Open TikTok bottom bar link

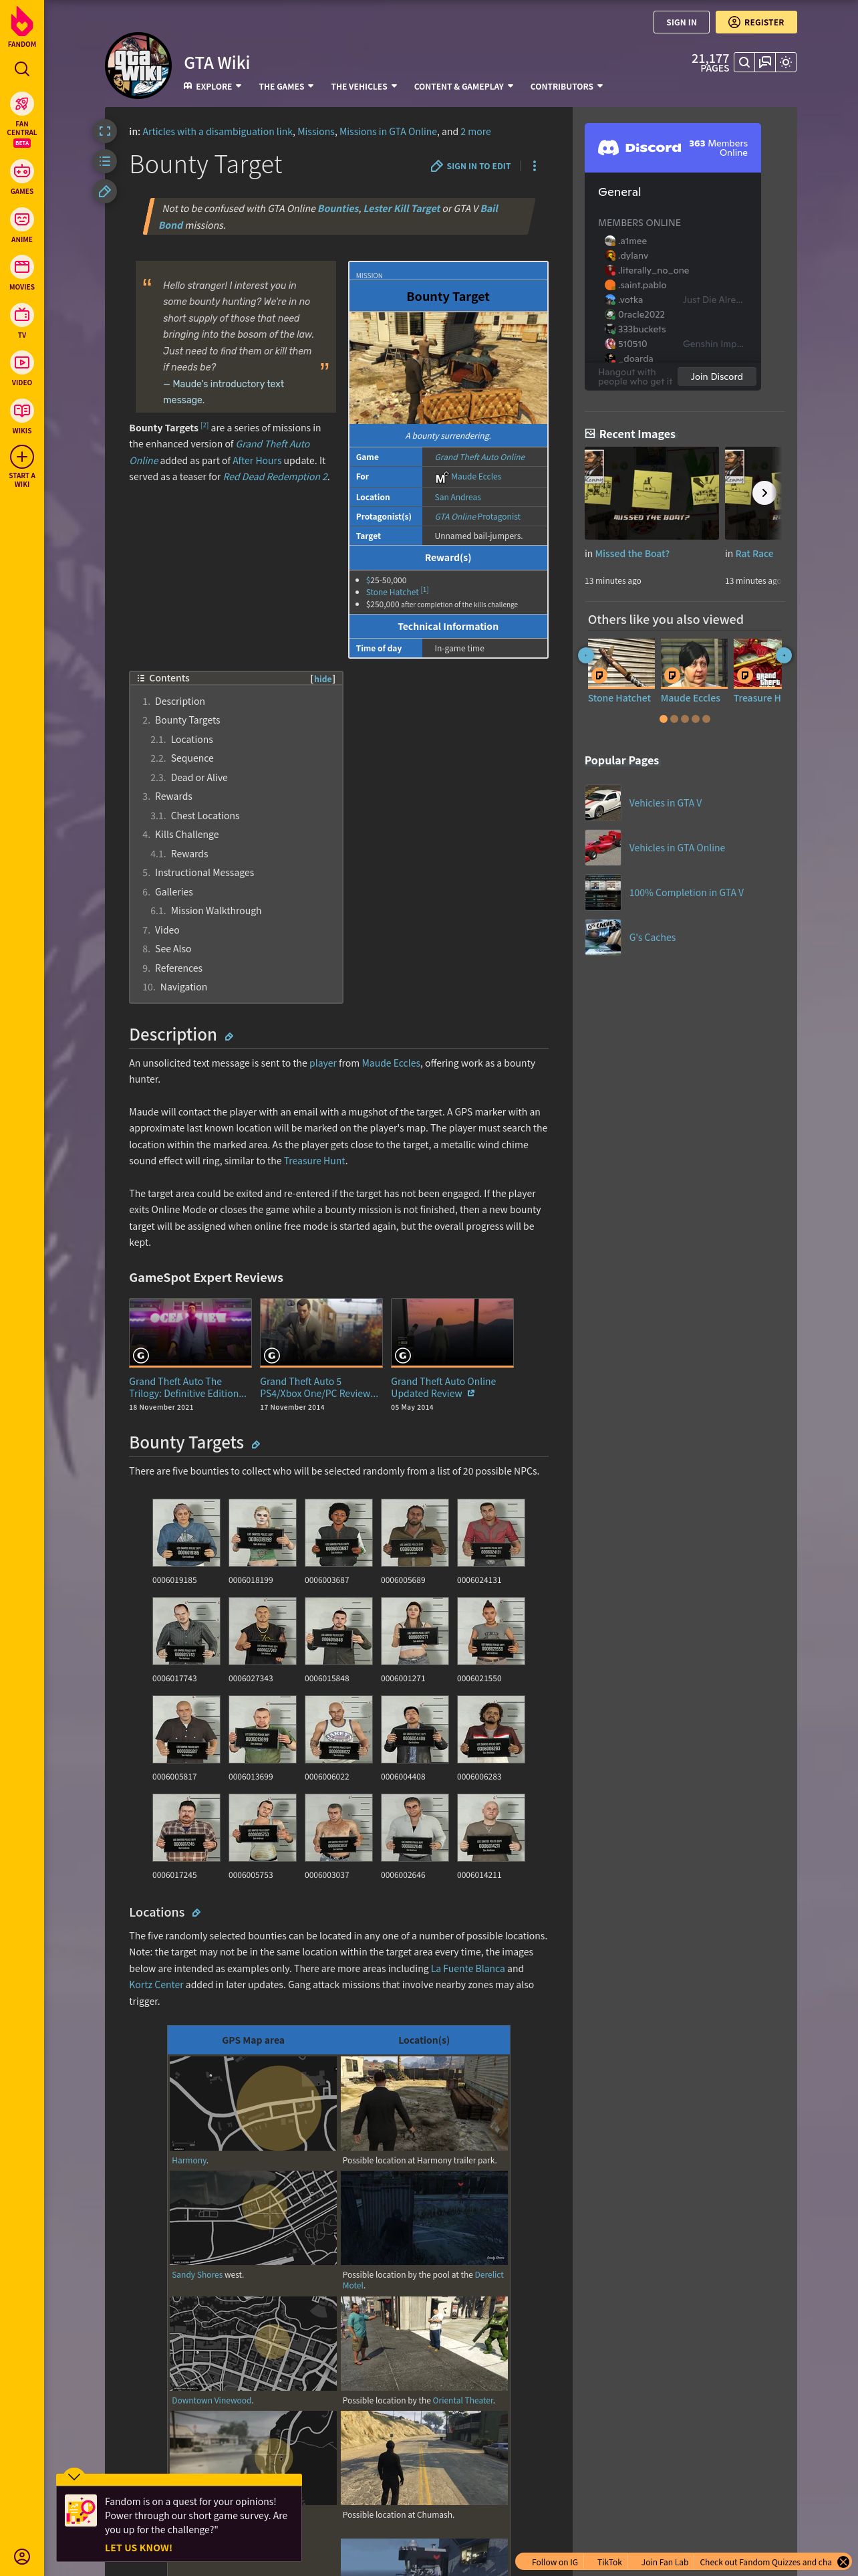[x=609, y=2562]
